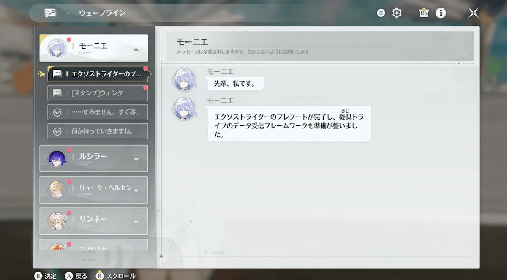Select the 何か持っていきますね。 completed thread

[97, 131]
